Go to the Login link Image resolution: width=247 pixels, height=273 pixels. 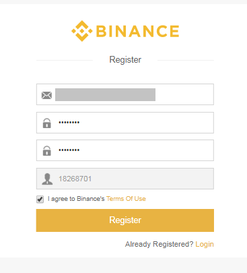point(205,244)
